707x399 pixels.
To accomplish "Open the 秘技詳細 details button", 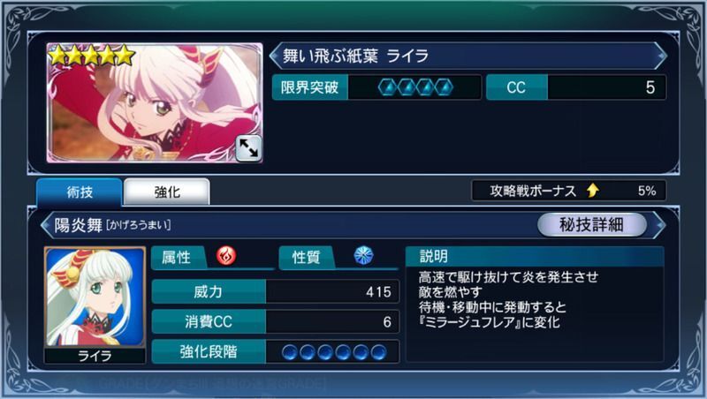I will tap(591, 224).
